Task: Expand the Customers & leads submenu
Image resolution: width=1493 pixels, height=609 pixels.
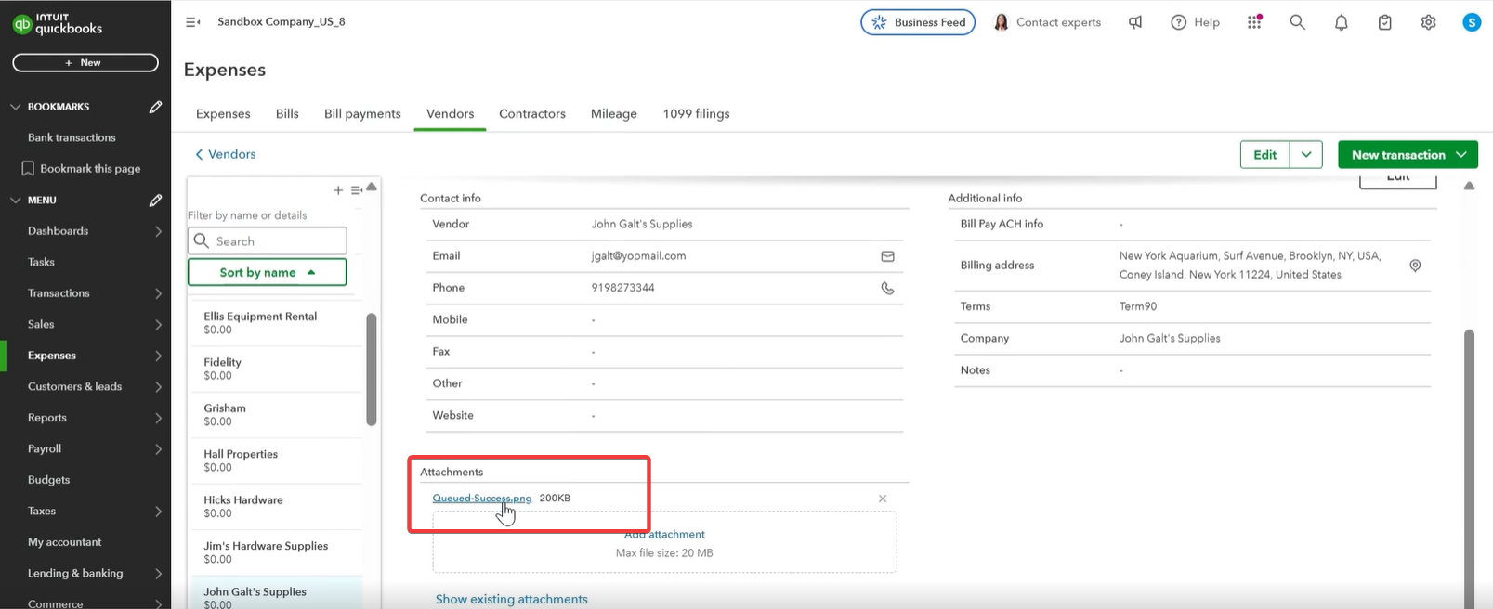Action: 158,387
